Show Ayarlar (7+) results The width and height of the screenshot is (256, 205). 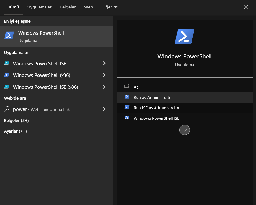[x=15, y=131]
